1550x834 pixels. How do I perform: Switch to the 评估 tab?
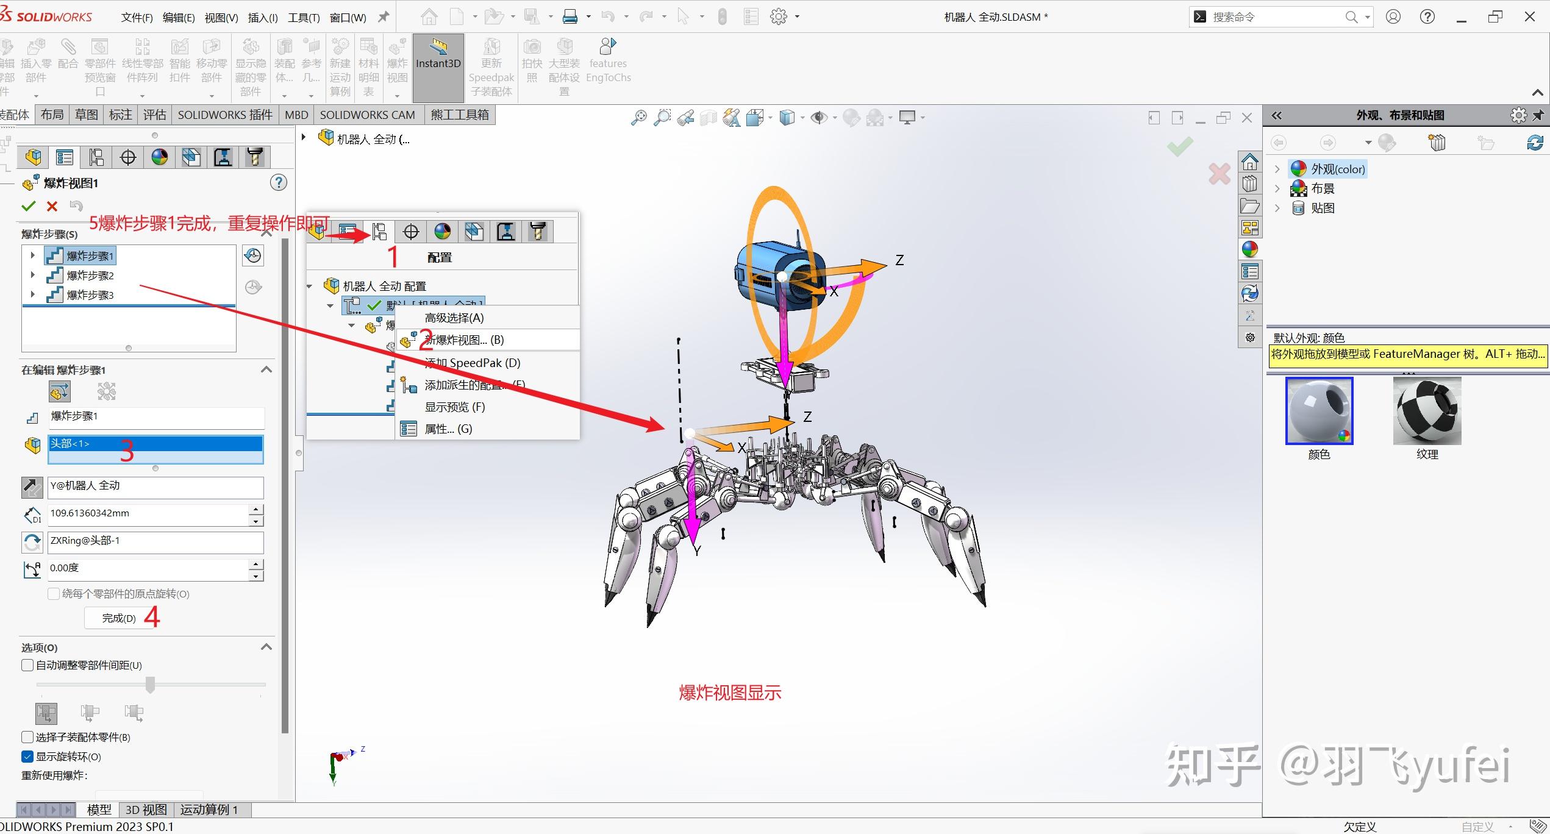[x=155, y=115]
